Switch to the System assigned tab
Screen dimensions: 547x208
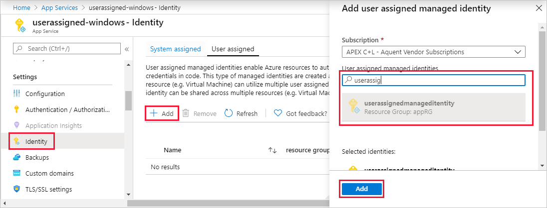[x=175, y=49]
